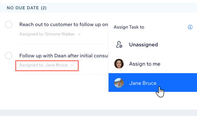Expand the chevron next to Simone Walker
This screenshot has width=197, height=116.
point(79,34)
